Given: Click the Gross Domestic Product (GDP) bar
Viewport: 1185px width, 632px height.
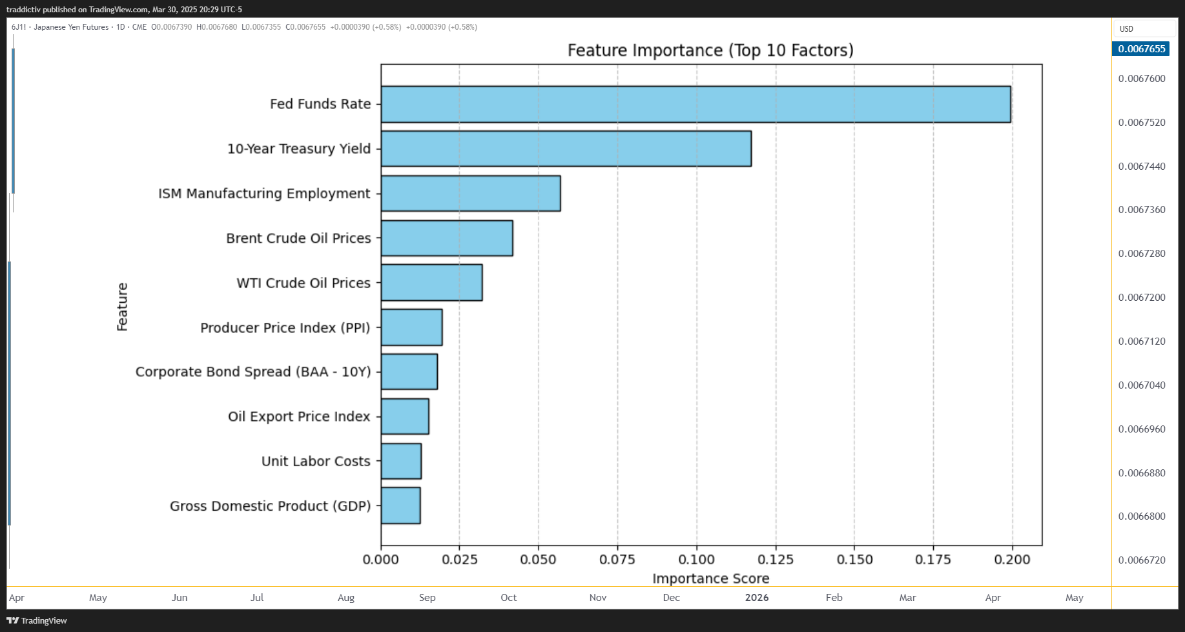Looking at the screenshot, I should coord(400,505).
